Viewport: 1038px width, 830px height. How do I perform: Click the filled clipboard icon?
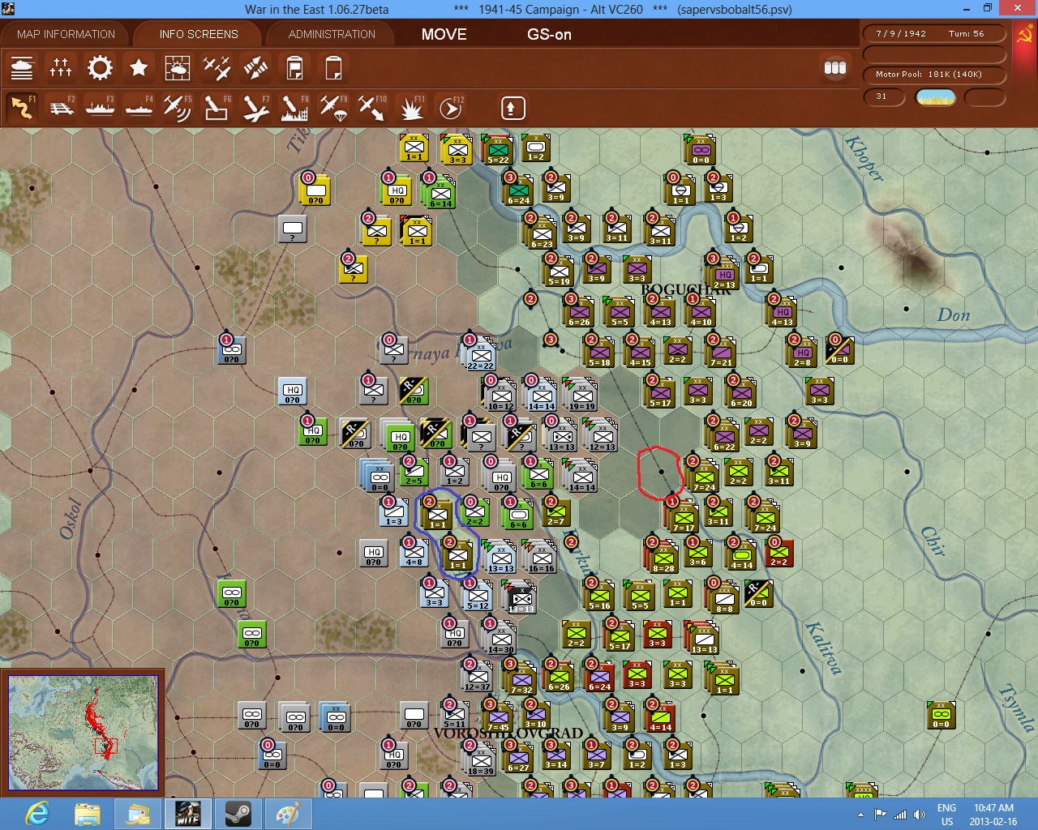tap(294, 67)
